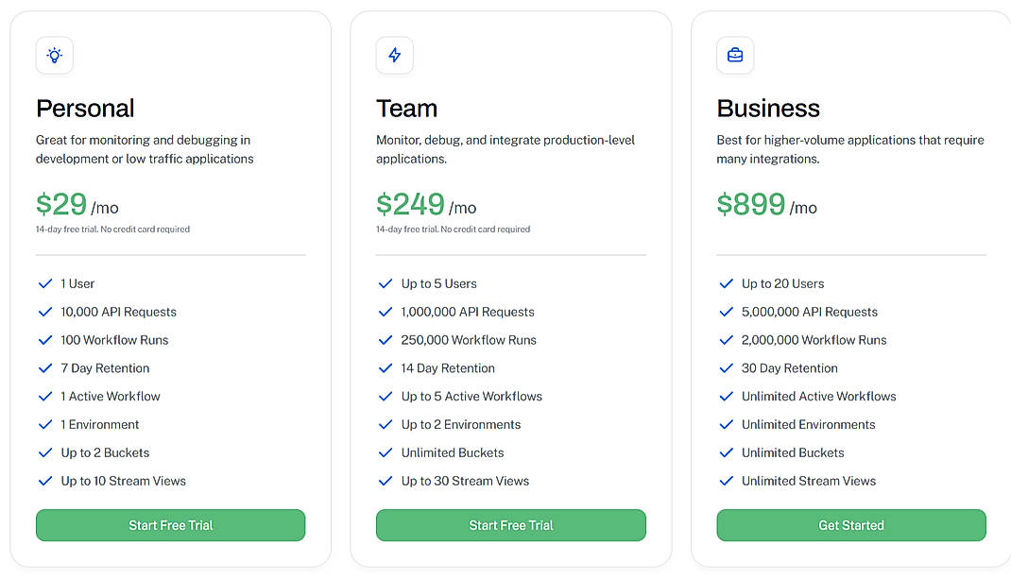Click the checkmark beside "Unlimited Stream Views"
The image size is (1011, 579).
pos(726,481)
